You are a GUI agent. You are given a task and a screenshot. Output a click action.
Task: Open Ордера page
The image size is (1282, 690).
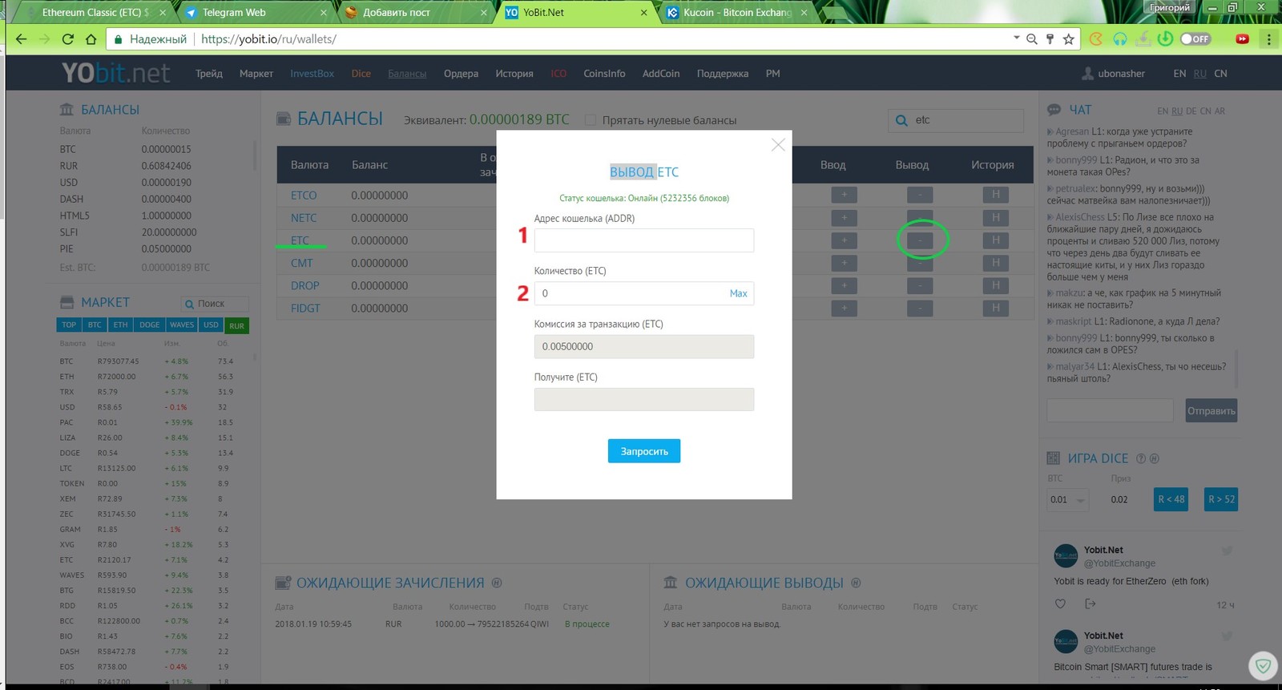[x=461, y=73]
